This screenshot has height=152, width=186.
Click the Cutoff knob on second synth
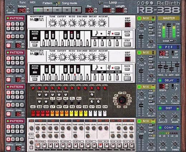pyautogui.click(x=63, y=57)
